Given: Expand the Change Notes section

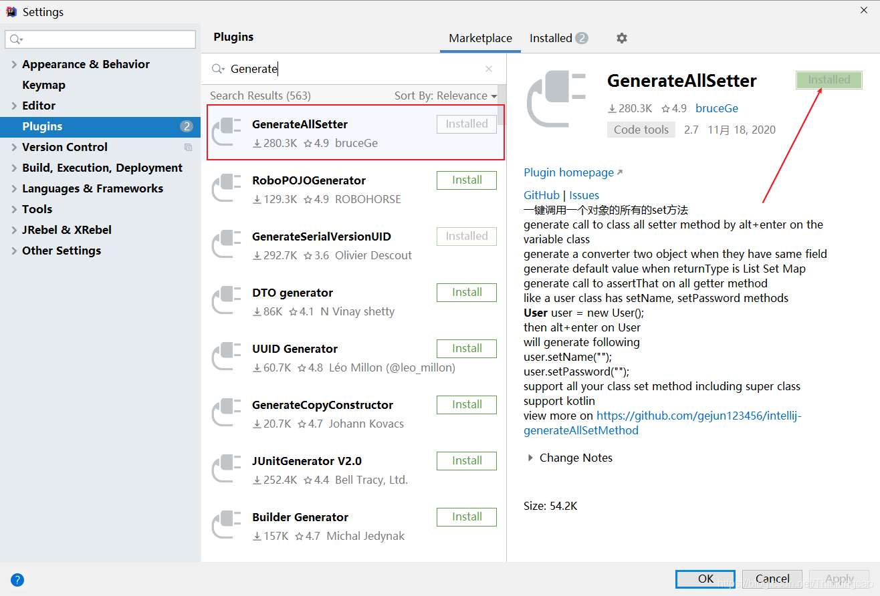Looking at the screenshot, I should [530, 458].
